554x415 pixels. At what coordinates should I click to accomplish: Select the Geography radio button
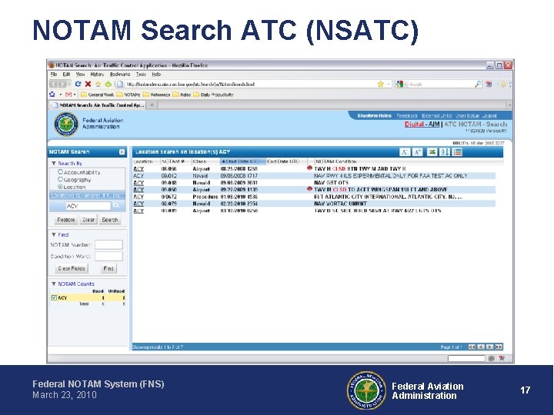click(60, 179)
